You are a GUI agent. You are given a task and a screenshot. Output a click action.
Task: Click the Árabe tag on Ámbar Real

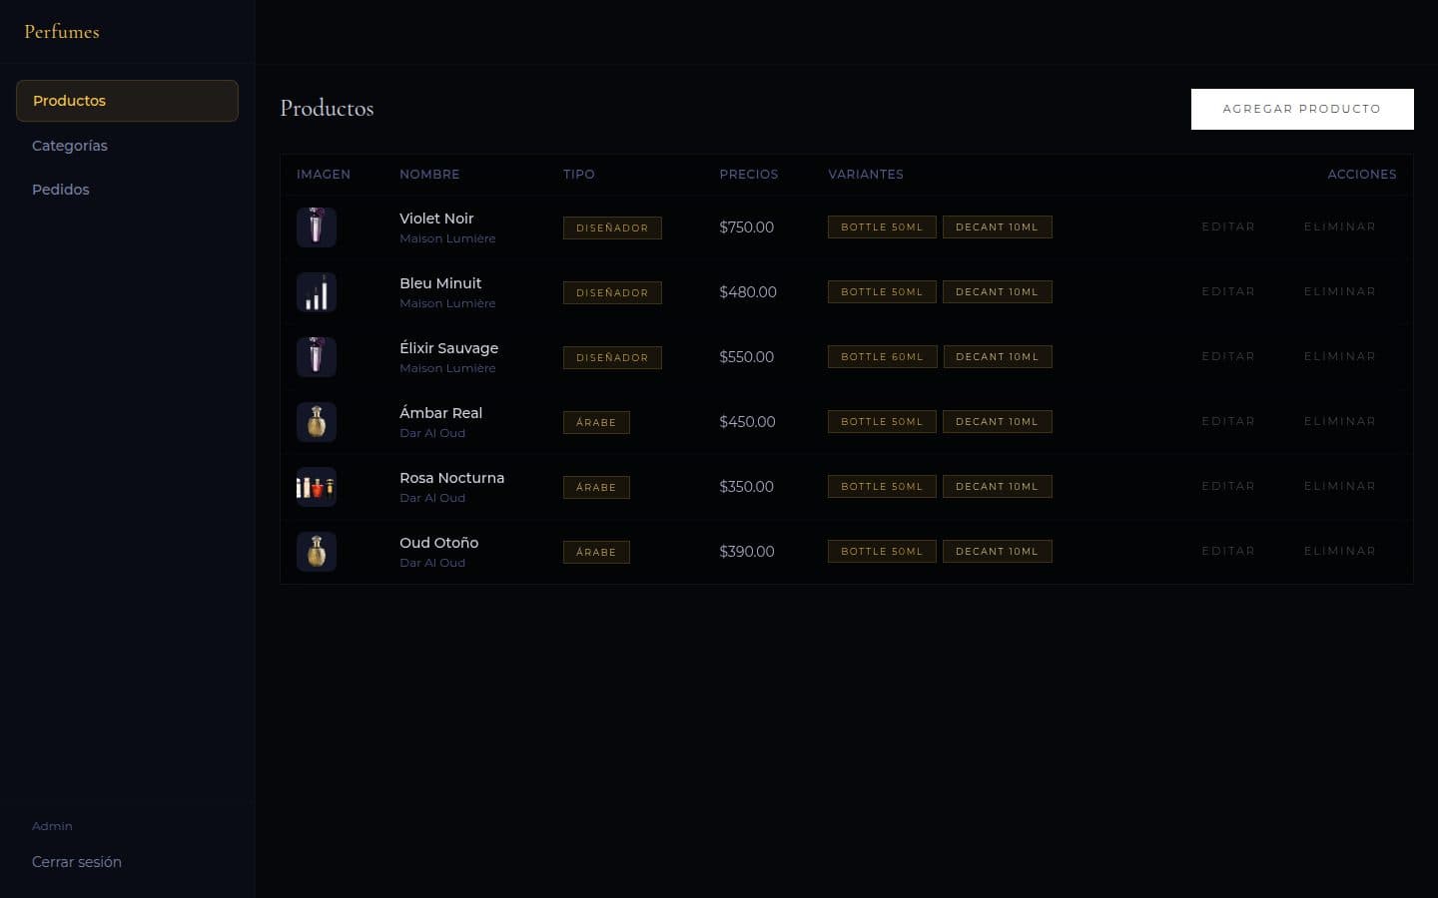coord(596,422)
